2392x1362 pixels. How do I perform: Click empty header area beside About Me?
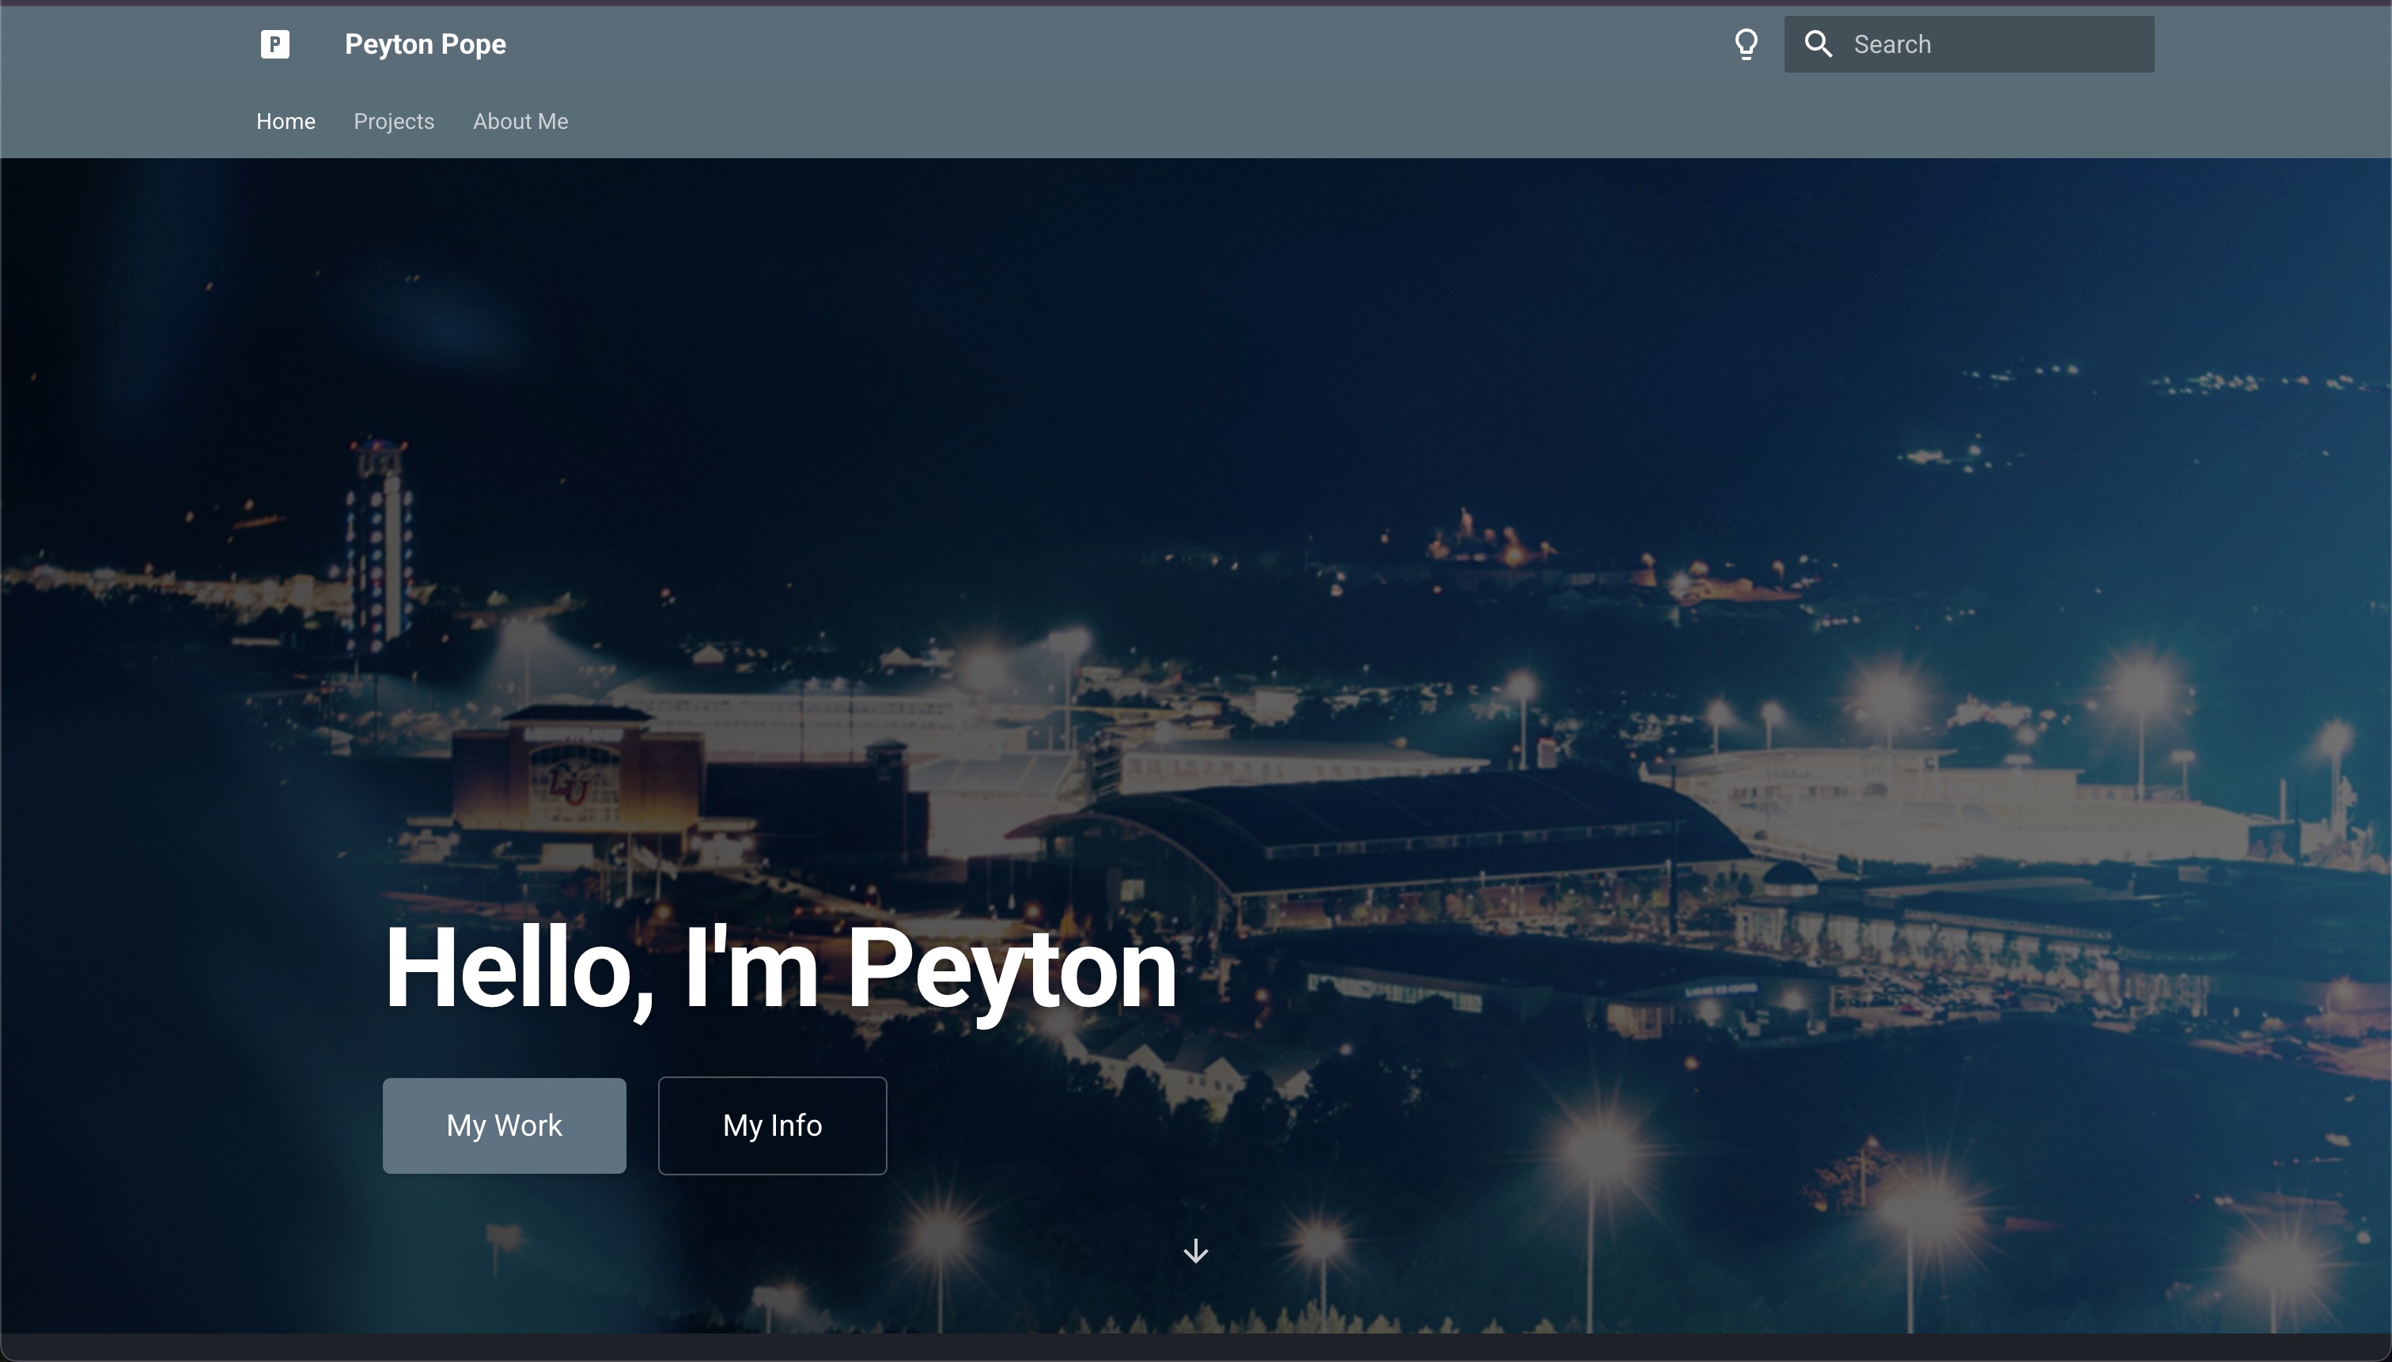(x=1122, y=122)
